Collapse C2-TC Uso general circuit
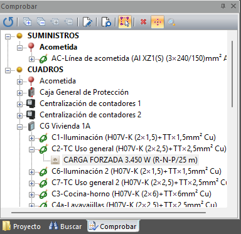241x234 pixels. (x=31, y=149)
